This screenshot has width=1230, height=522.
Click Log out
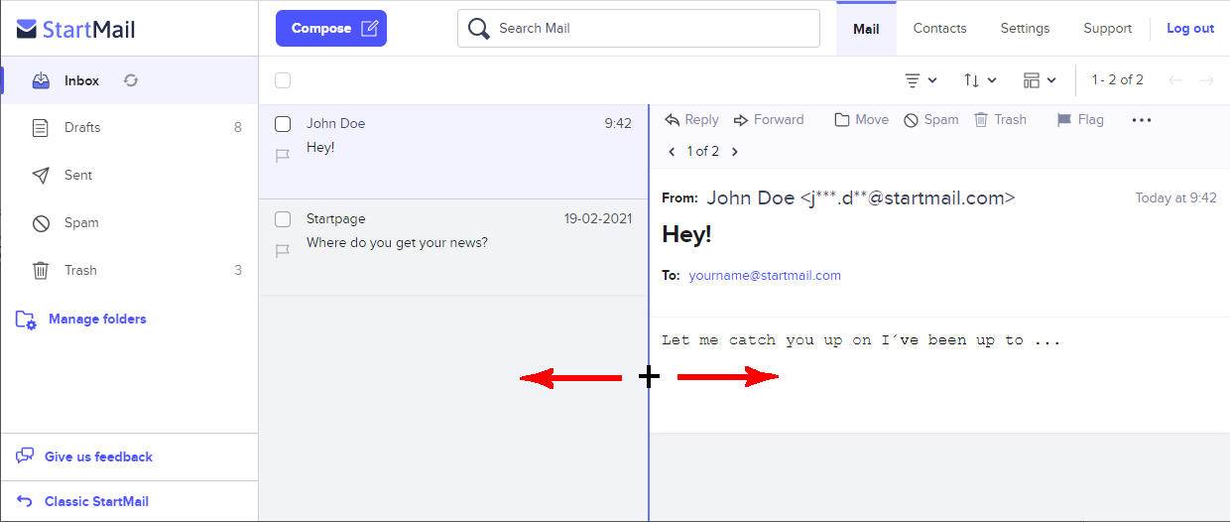[1190, 28]
